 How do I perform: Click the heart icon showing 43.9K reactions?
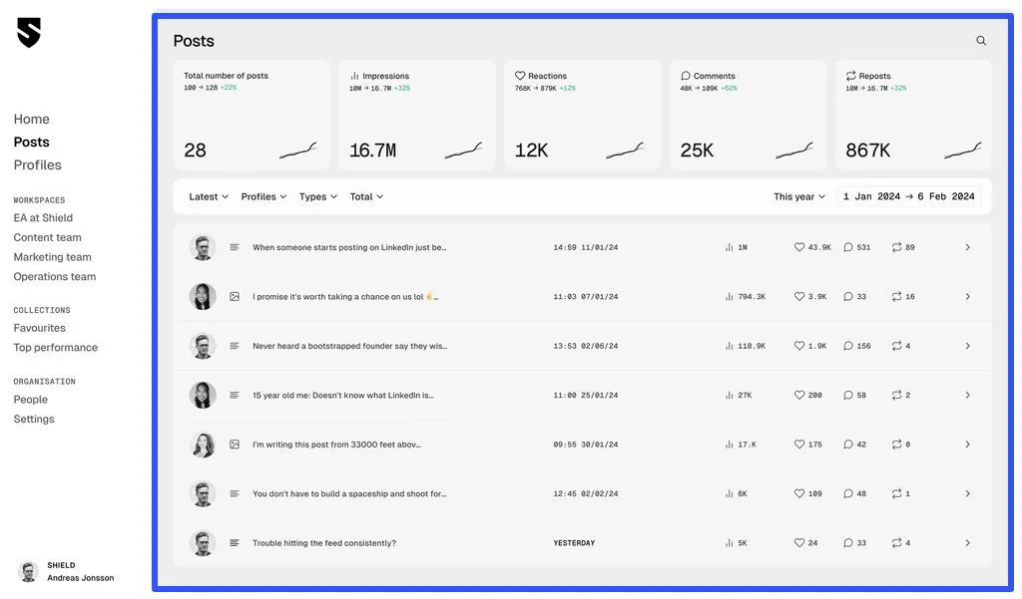pyautogui.click(x=798, y=246)
